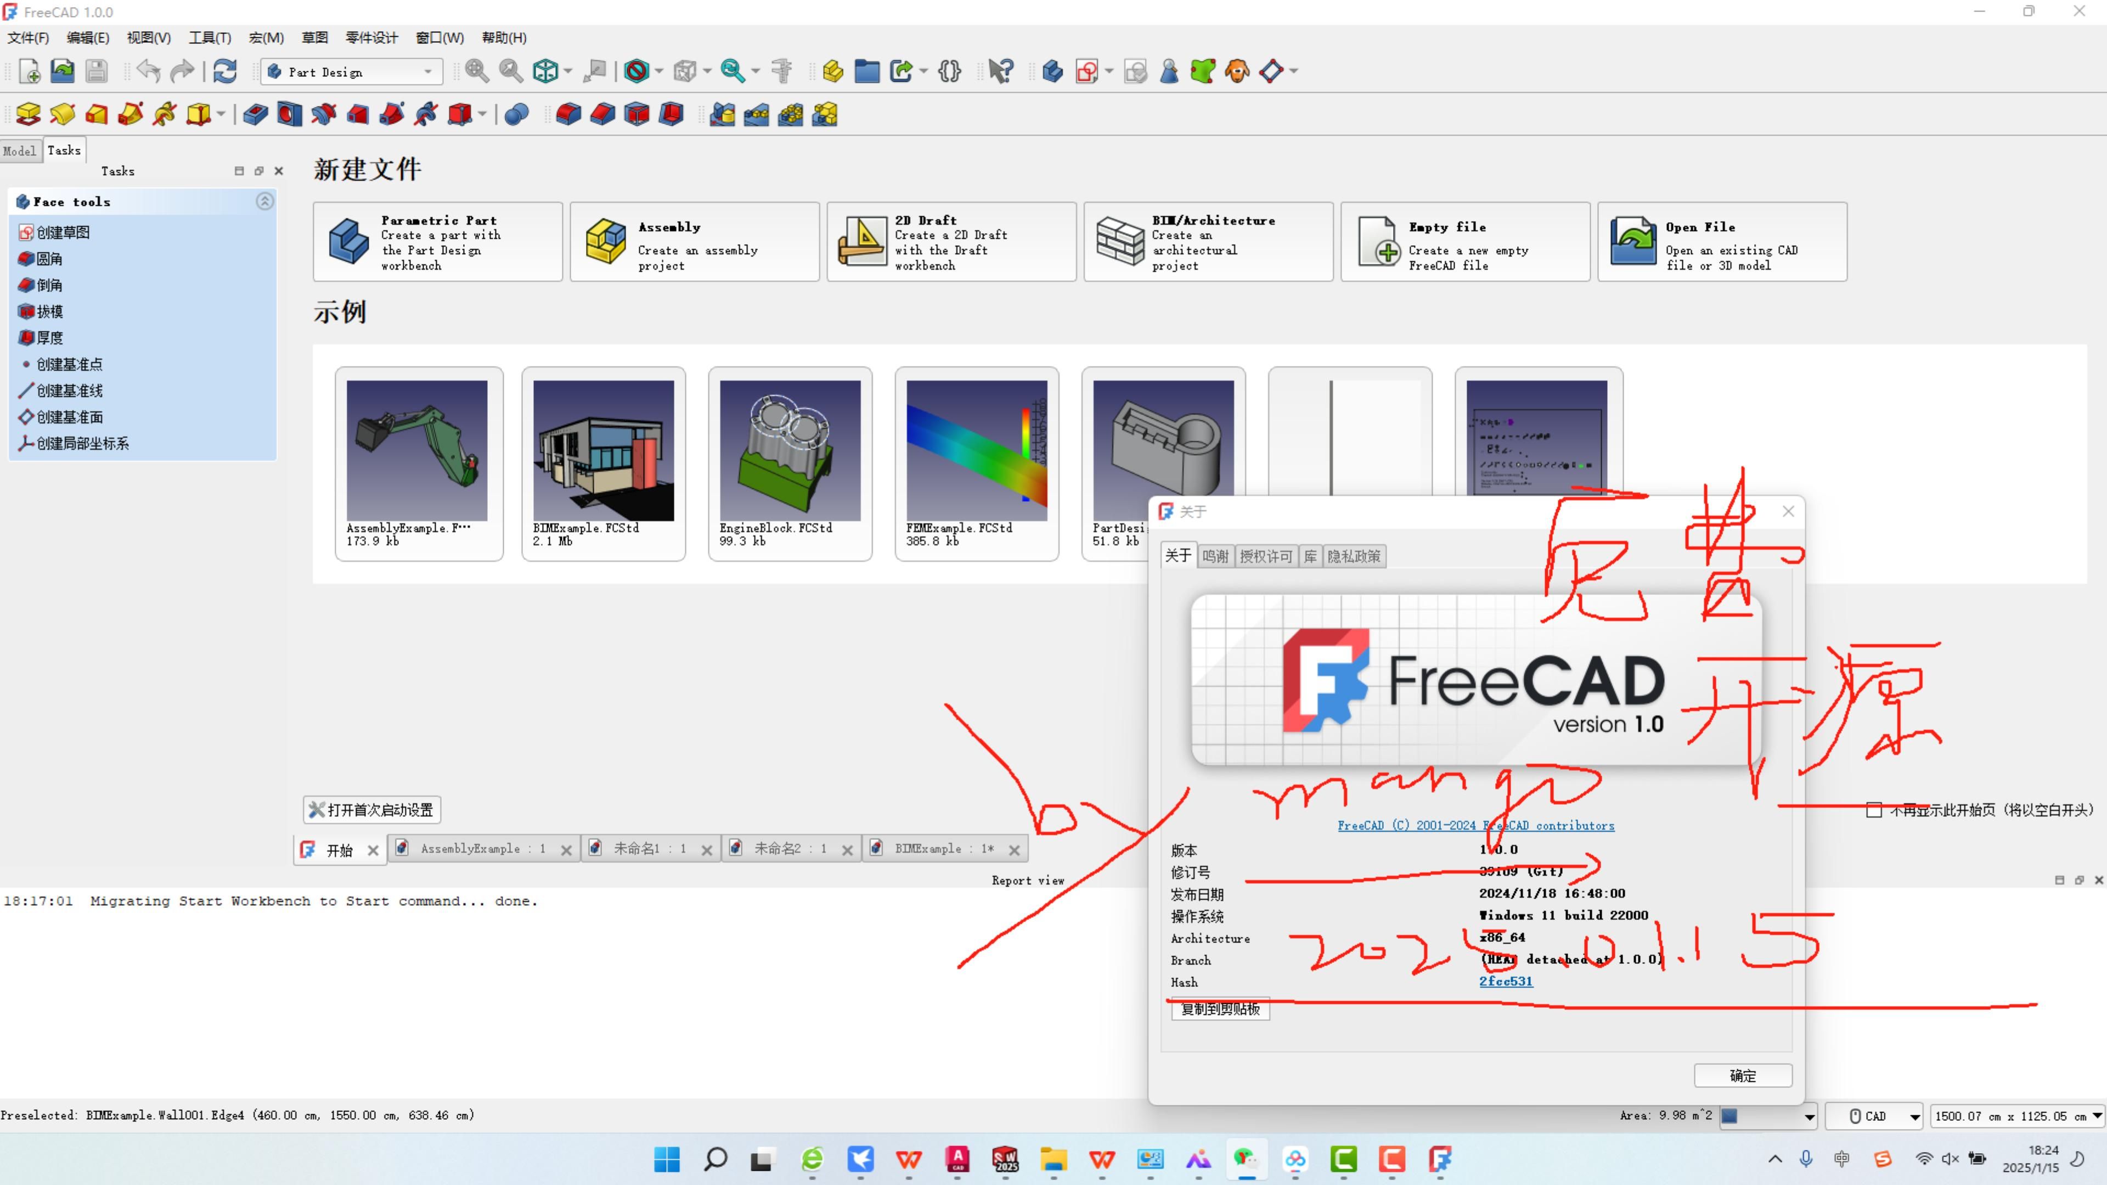Switch to the Model tab in left panel
Screen dimensions: 2107x1185
tap(20, 150)
